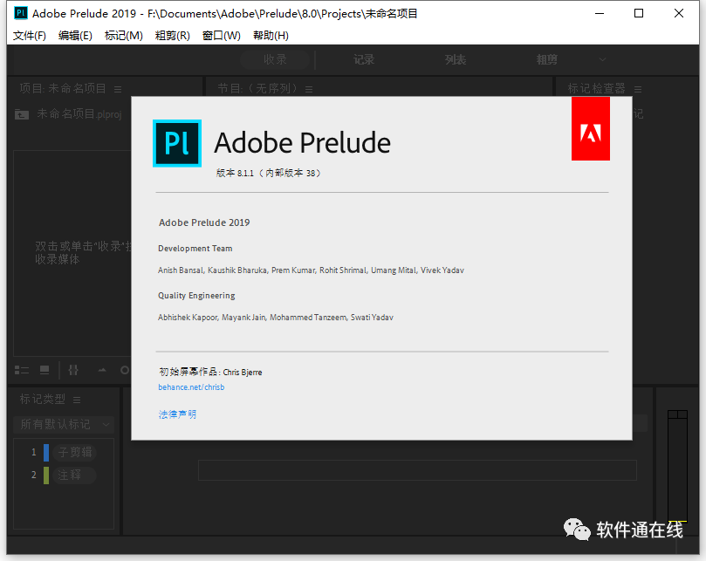
Task: Click the audio level meter
Action: point(677,466)
